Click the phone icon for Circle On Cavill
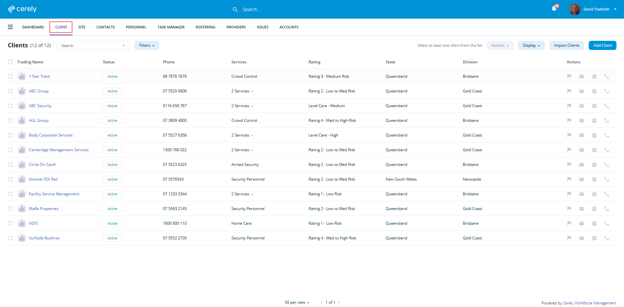This screenshot has width=624, height=307. 607,165
